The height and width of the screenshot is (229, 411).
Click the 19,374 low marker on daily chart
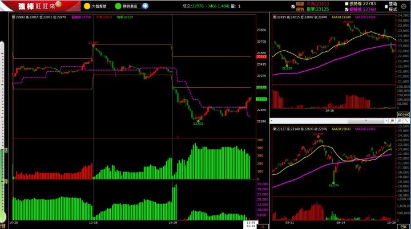(334, 185)
